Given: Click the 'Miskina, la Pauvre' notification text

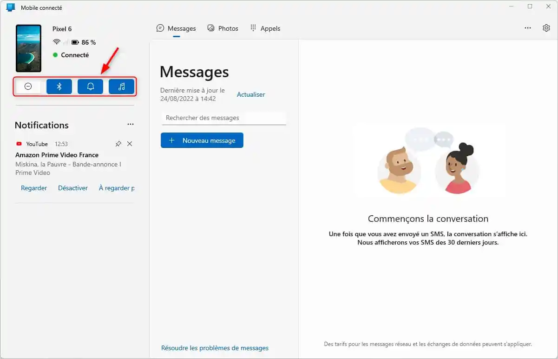Looking at the screenshot, I should [x=68, y=168].
